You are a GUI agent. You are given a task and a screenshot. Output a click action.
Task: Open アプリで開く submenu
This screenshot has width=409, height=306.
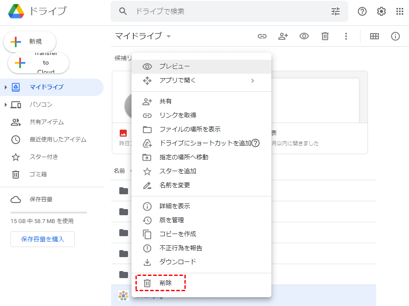[x=201, y=81]
